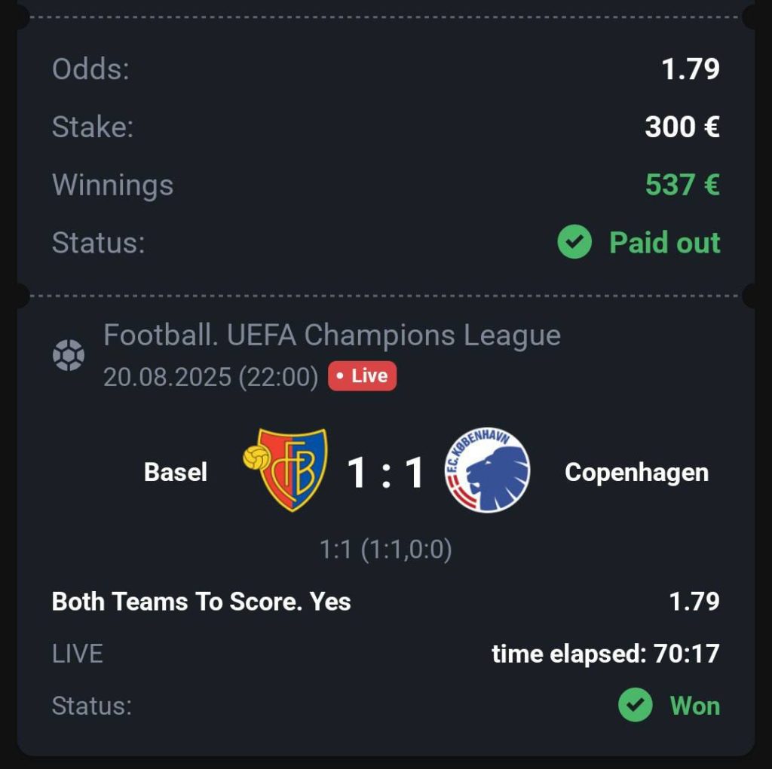Click the football sport icon
Viewport: 772px width, 769px height.
tap(69, 355)
